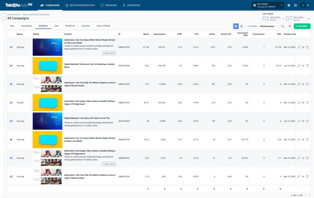Viewport: 314px width, 198px height.
Task: Click the Add New button
Action: click(302, 26)
